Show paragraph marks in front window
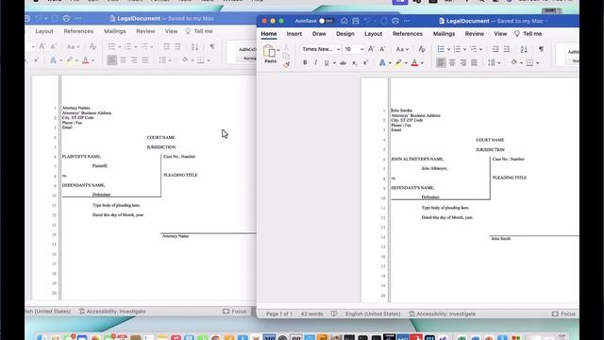 541,49
